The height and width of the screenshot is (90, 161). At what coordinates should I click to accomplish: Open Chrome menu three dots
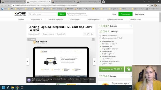coord(159,5)
